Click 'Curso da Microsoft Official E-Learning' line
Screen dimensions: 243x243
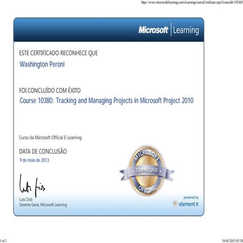tap(51, 138)
